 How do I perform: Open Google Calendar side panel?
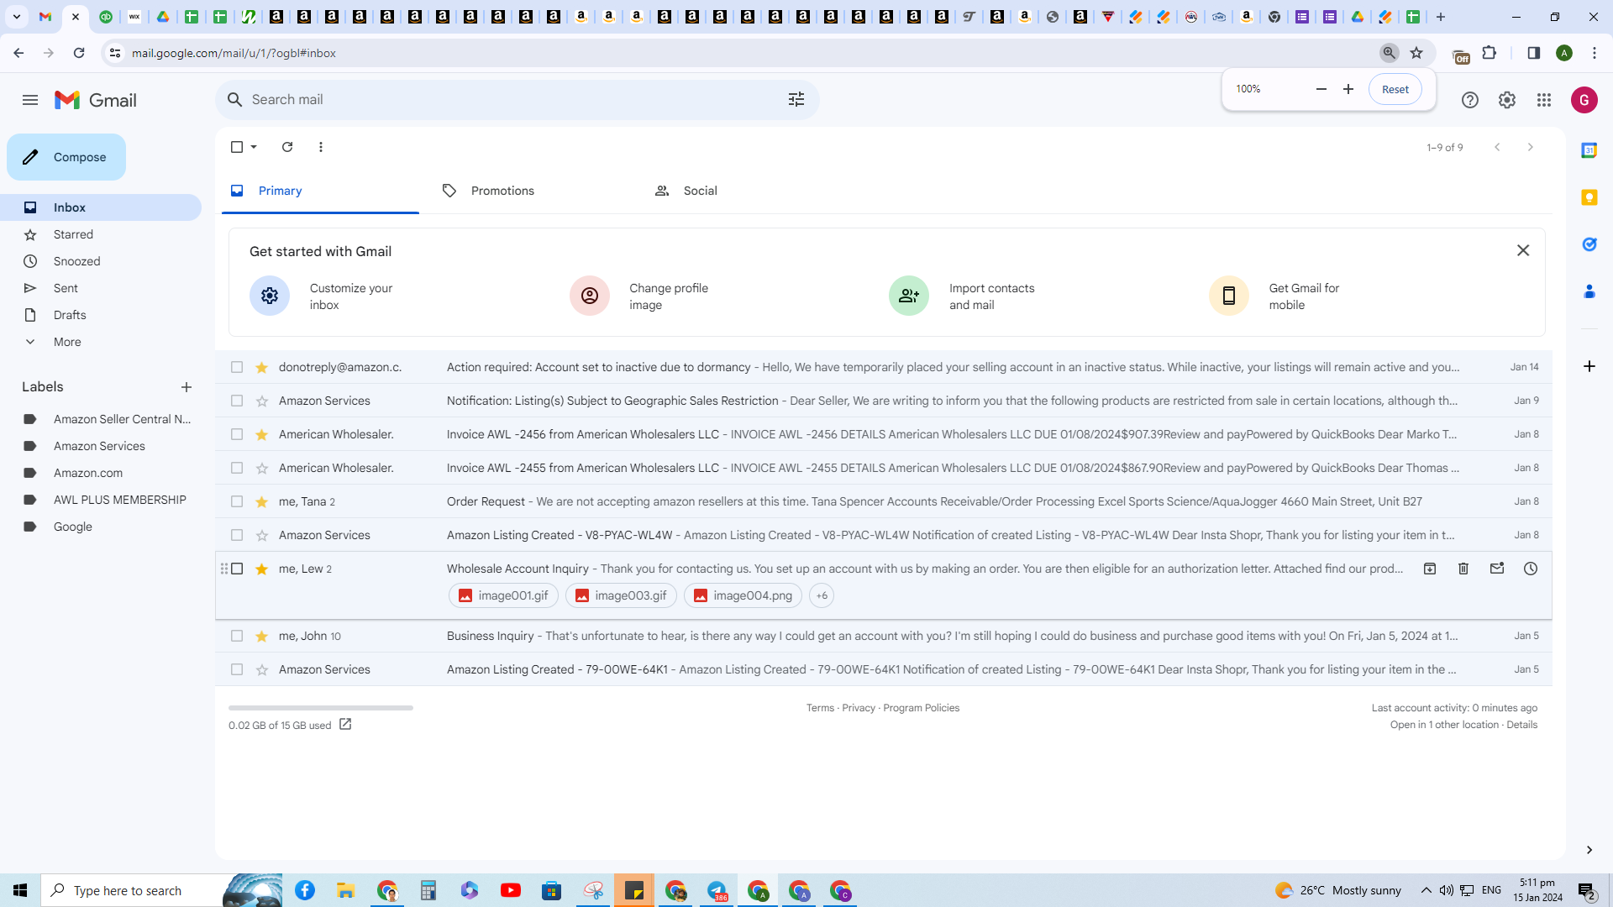pos(1589,150)
